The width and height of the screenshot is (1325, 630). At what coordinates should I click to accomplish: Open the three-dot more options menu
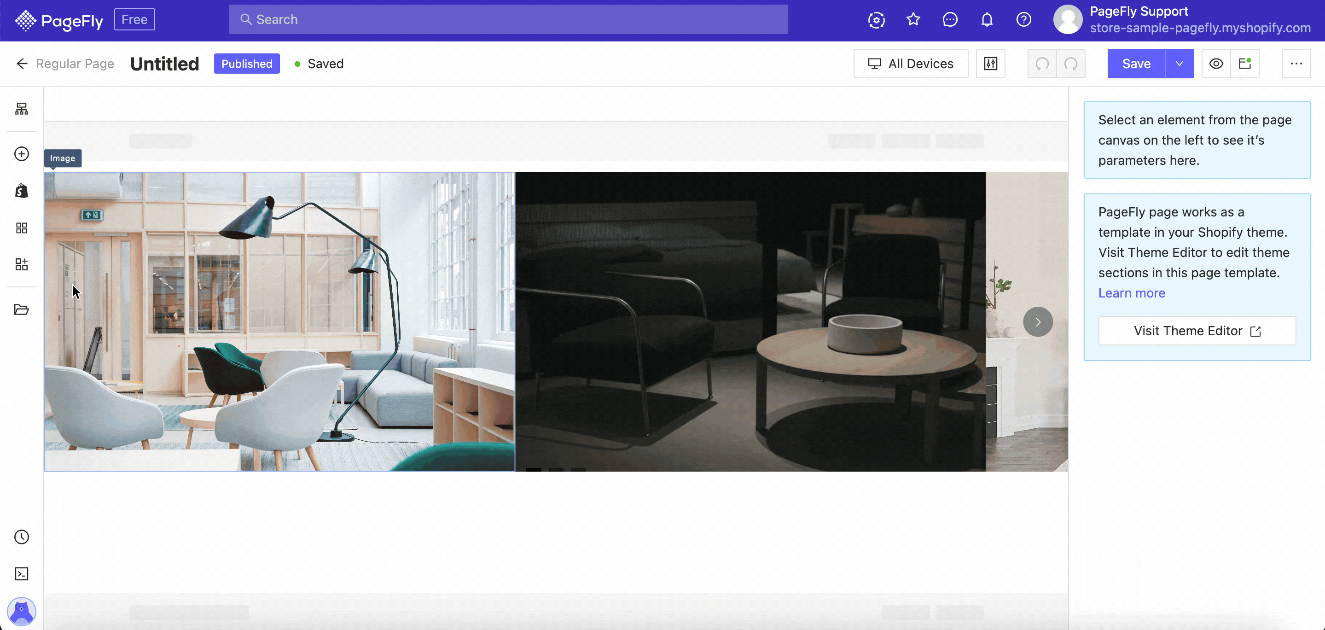(x=1296, y=63)
